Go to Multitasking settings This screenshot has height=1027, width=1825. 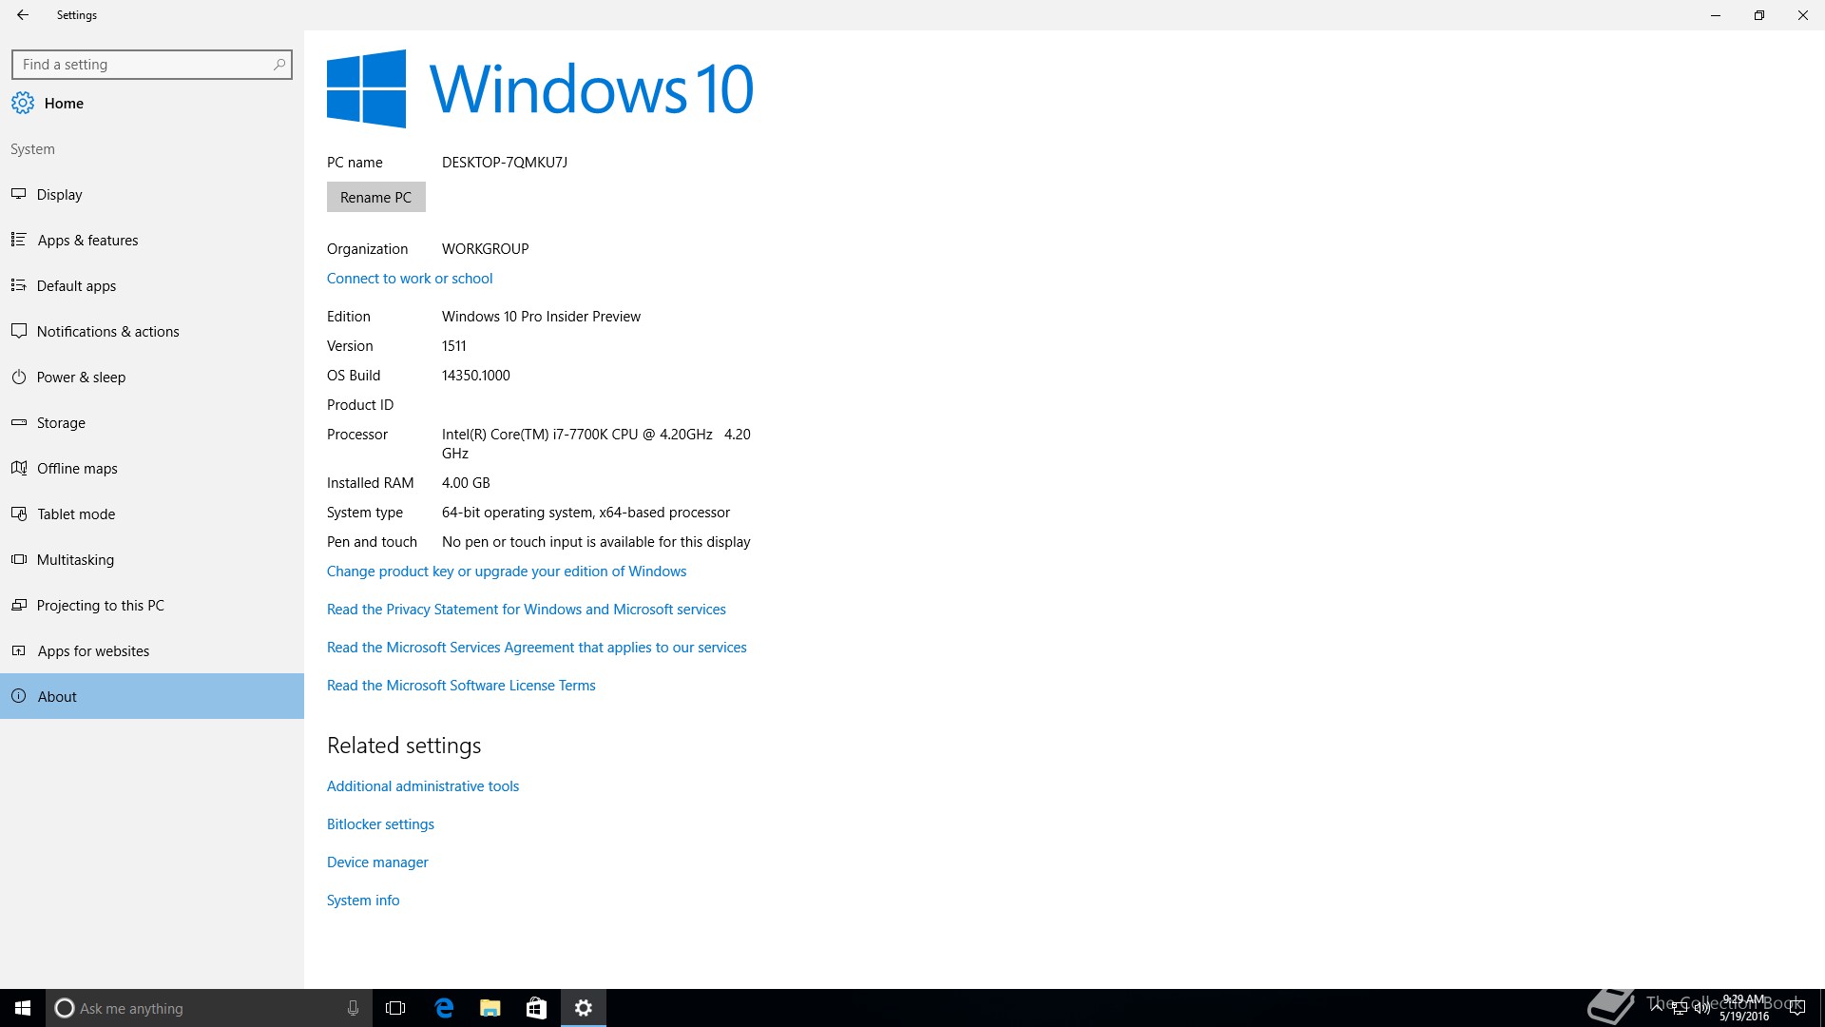pyautogui.click(x=75, y=559)
